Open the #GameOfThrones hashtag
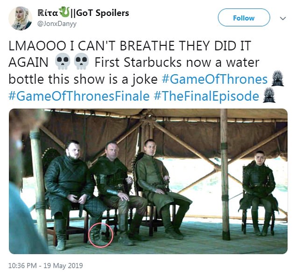 pyautogui.click(x=215, y=79)
